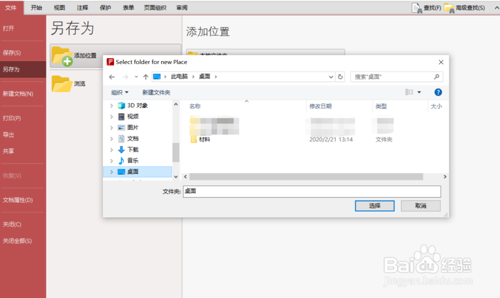The width and height of the screenshot is (500, 298).
Task: Refresh the folder view
Action: [x=340, y=76]
